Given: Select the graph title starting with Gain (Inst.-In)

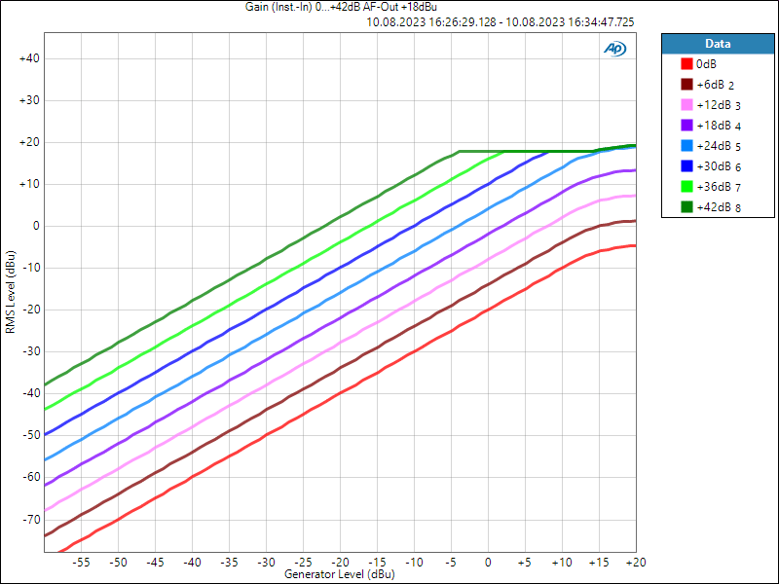Looking at the screenshot, I should pyautogui.click(x=340, y=7).
